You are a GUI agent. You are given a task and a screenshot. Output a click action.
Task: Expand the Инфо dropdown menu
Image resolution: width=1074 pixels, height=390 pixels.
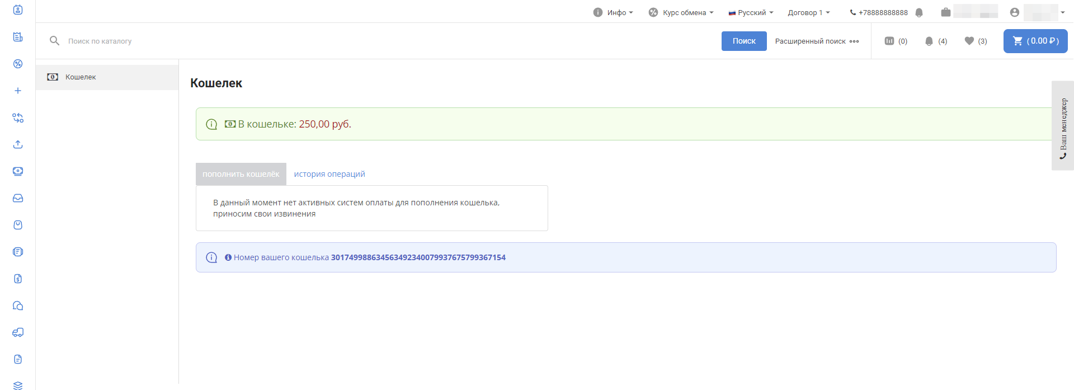tap(613, 12)
